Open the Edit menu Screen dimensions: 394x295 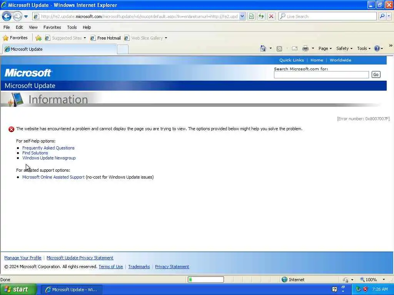(x=19, y=27)
